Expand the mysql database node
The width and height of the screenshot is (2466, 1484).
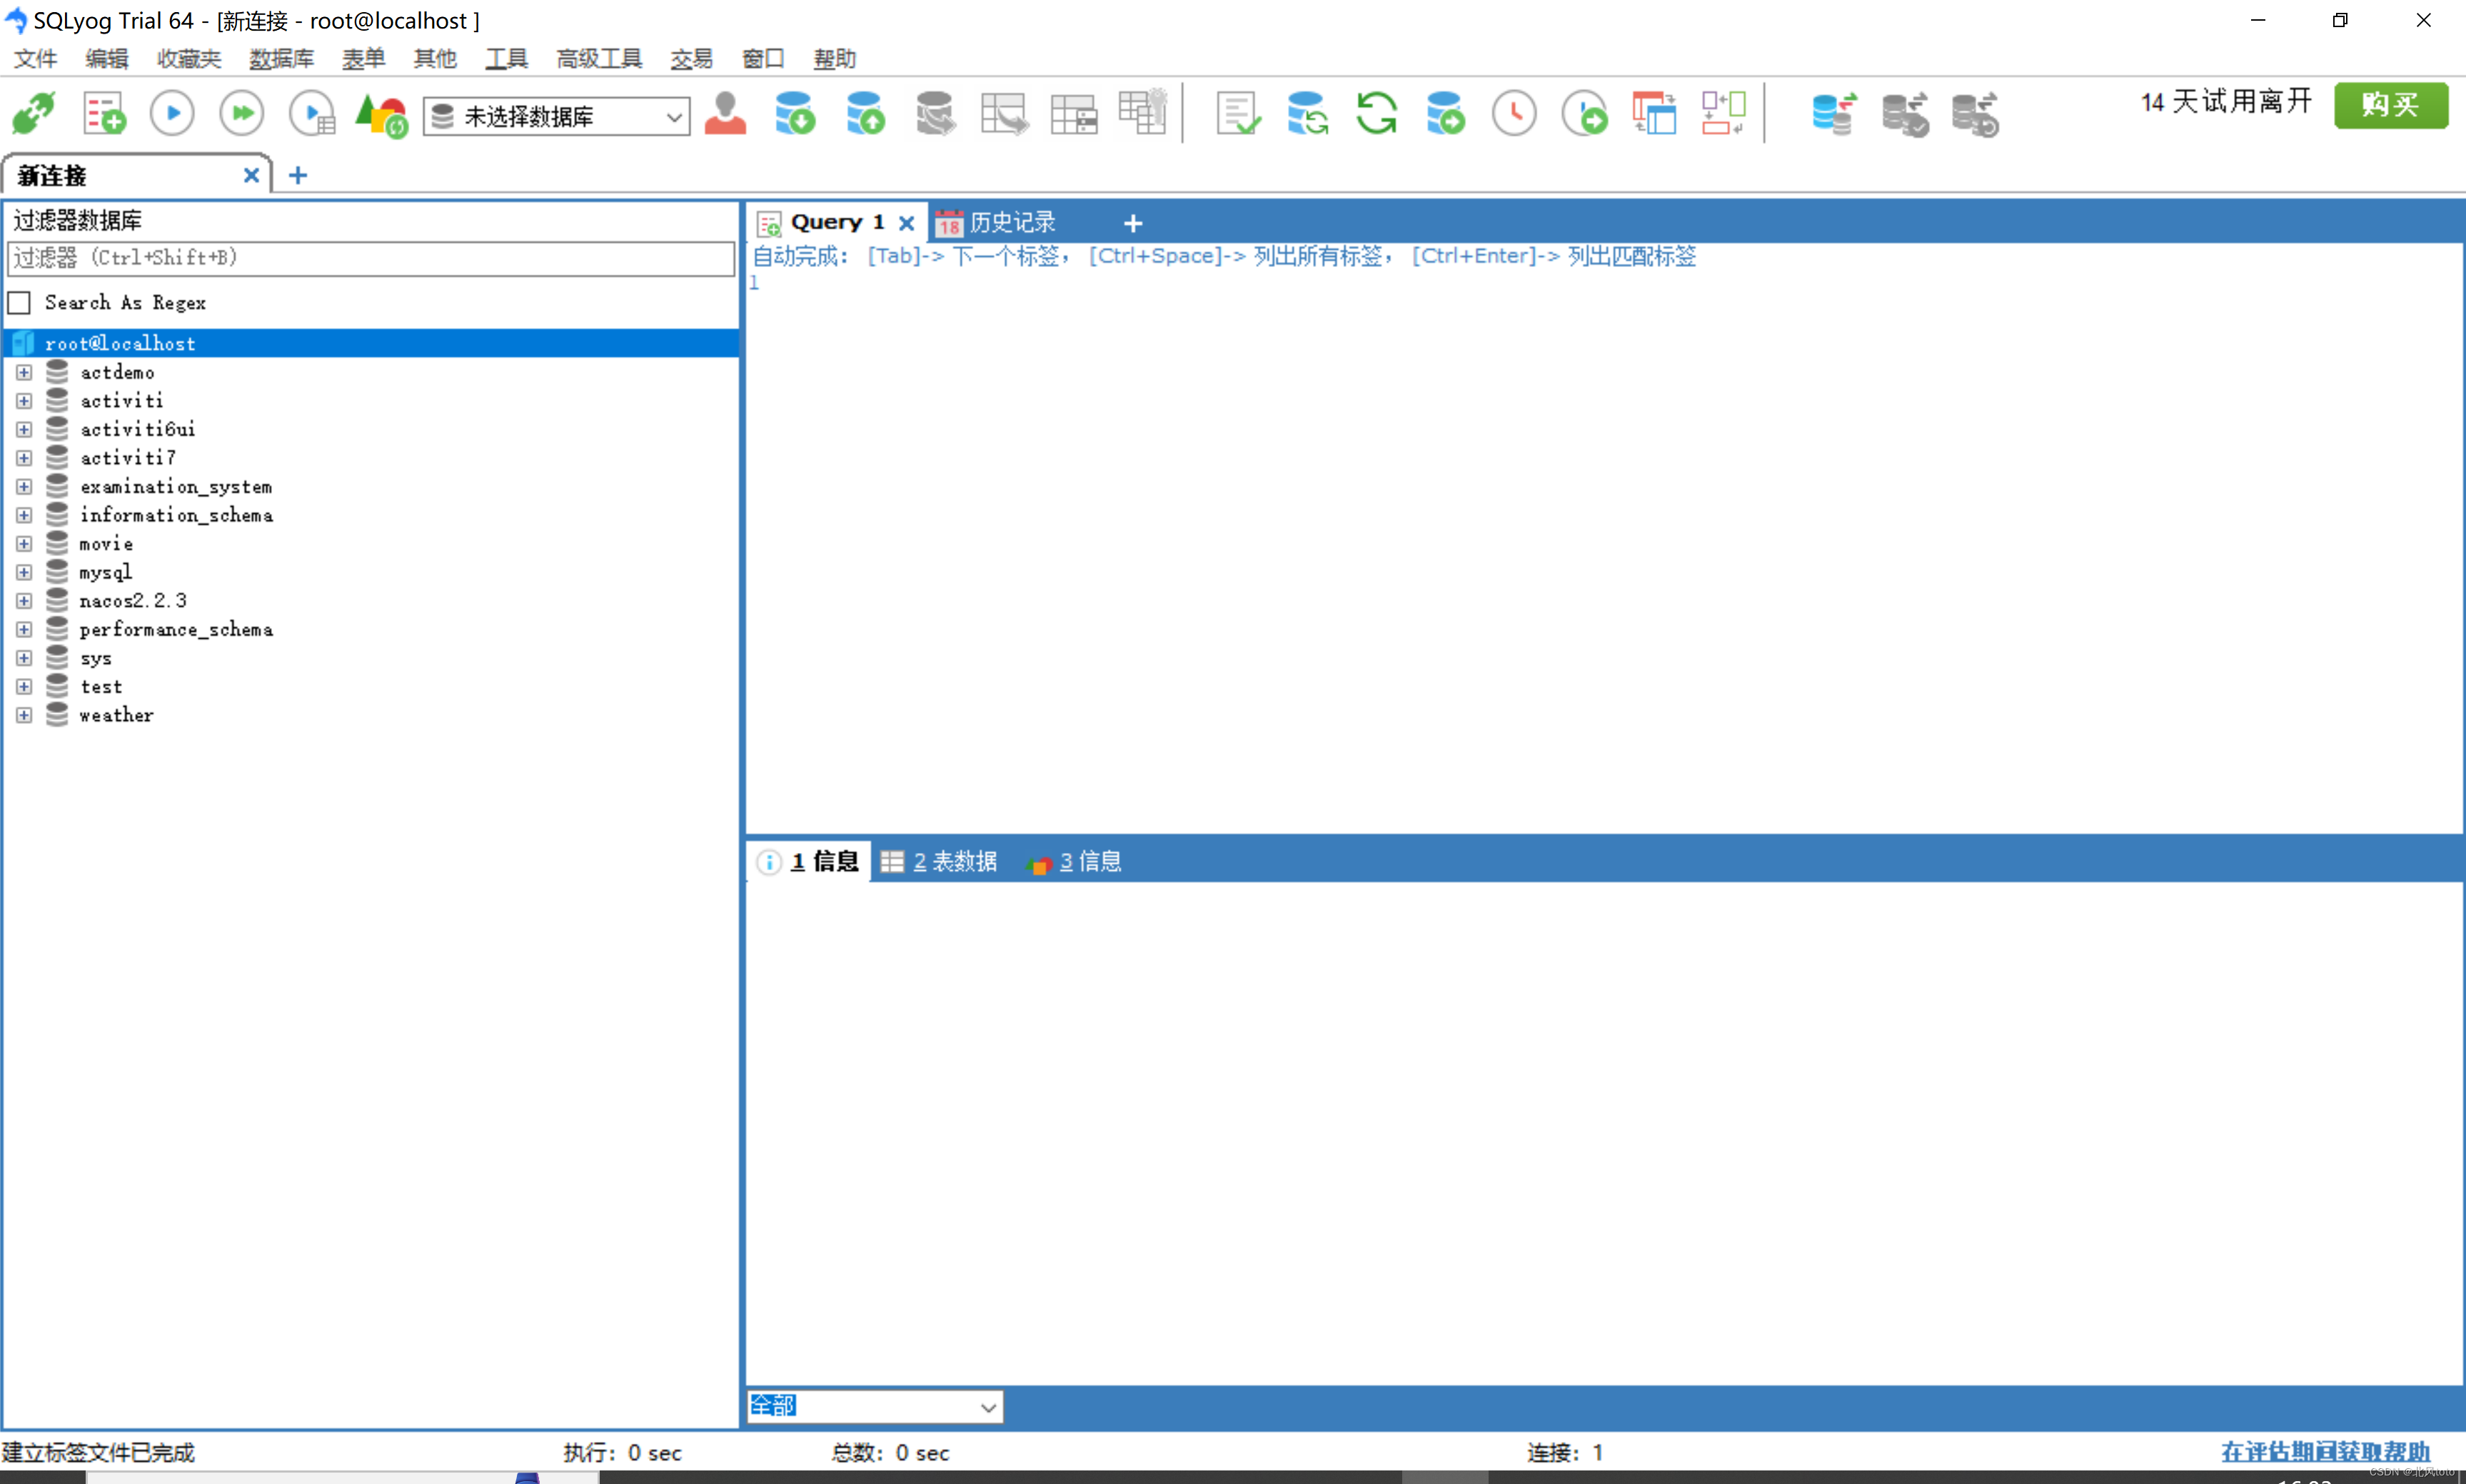click(x=24, y=572)
